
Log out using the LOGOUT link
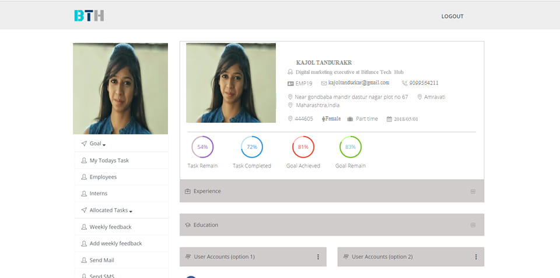(452, 16)
